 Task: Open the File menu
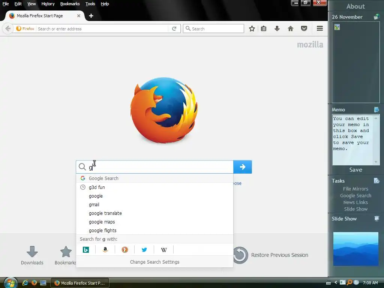tap(6, 4)
